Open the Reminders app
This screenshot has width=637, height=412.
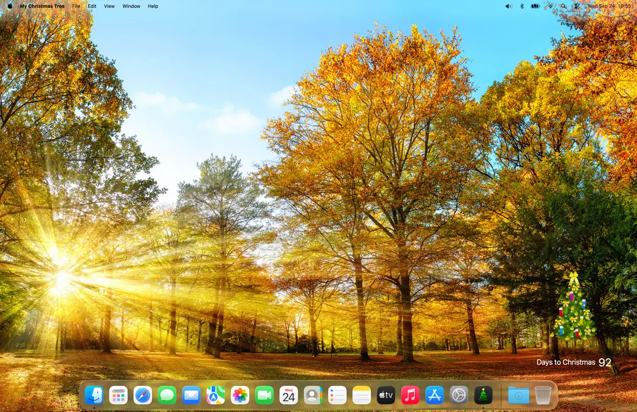point(337,395)
